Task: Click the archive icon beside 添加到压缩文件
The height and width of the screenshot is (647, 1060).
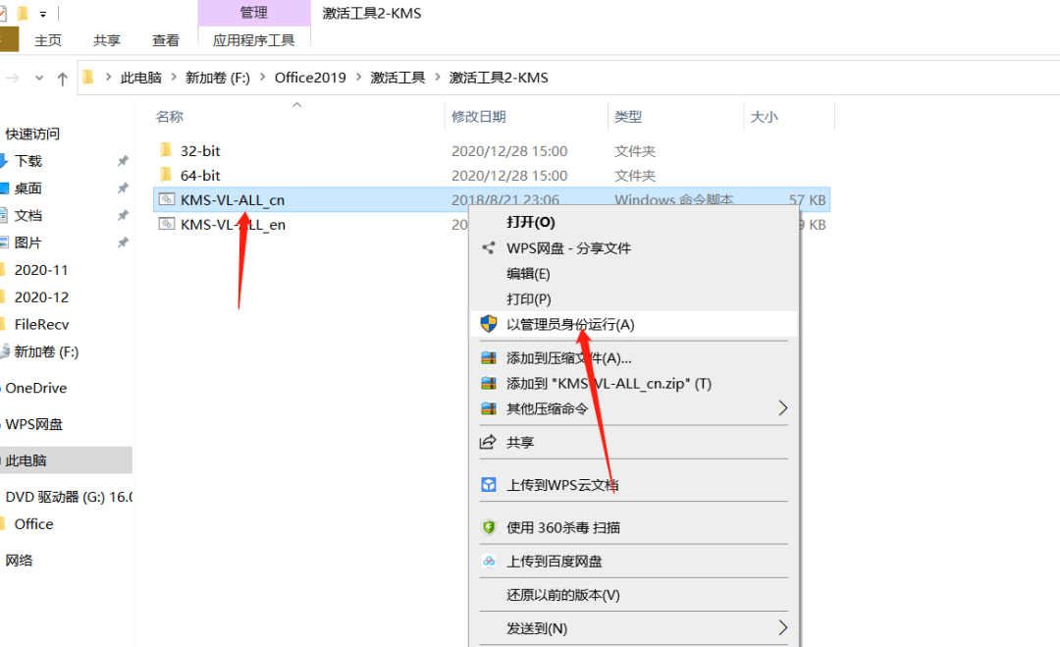Action: click(488, 357)
